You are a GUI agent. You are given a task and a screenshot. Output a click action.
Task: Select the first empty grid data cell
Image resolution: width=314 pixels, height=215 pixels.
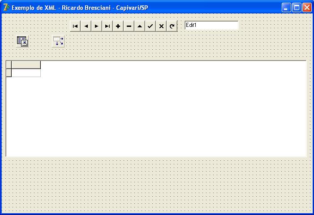coord(26,73)
